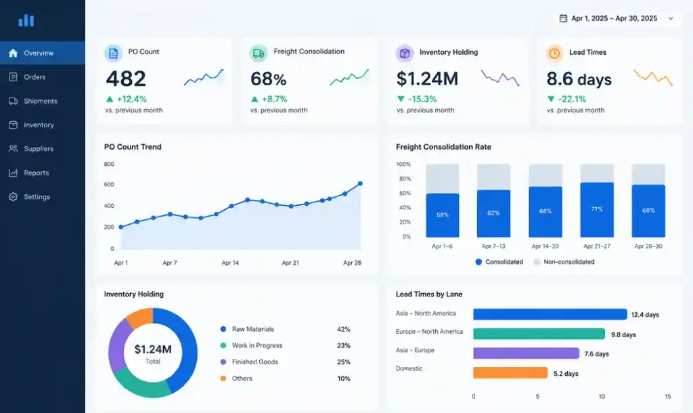Click the Domestic orange lead time bar
This screenshot has height=413, width=693.
point(510,373)
